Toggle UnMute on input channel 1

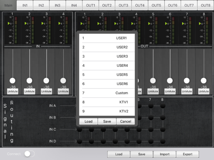[12, 91]
